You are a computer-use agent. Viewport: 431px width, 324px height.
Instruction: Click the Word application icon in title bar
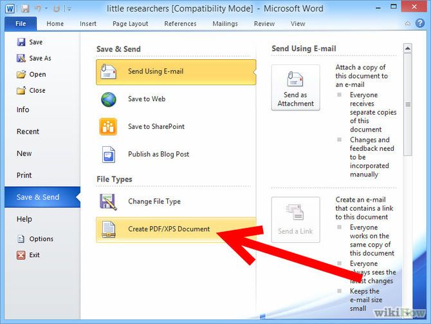click(10, 8)
